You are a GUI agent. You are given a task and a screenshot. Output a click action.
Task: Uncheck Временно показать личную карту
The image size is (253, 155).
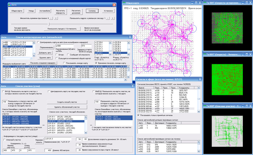click(97, 63)
